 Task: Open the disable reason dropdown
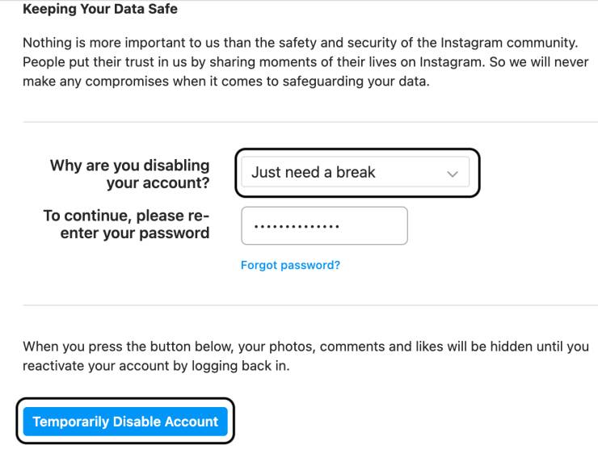(356, 172)
